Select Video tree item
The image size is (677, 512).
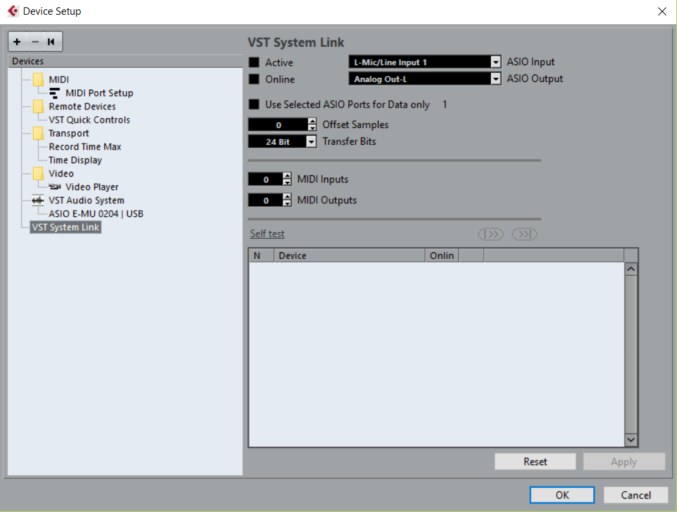pos(61,173)
